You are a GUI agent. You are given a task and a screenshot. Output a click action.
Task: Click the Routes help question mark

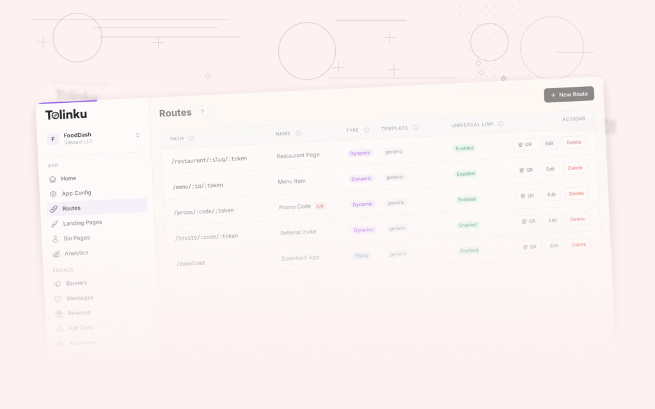[203, 112]
